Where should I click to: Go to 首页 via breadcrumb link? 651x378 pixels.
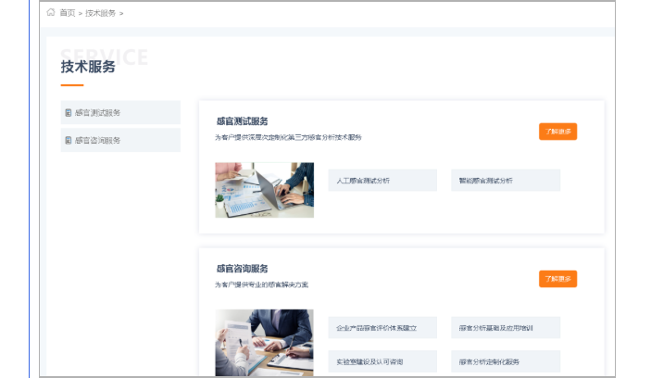pos(68,13)
